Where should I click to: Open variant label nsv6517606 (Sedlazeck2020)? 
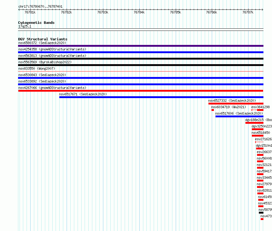pos(239,113)
